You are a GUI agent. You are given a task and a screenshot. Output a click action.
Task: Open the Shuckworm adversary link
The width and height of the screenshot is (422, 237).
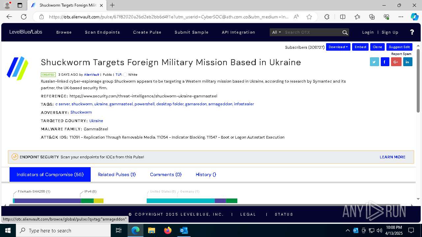[x=81, y=112]
